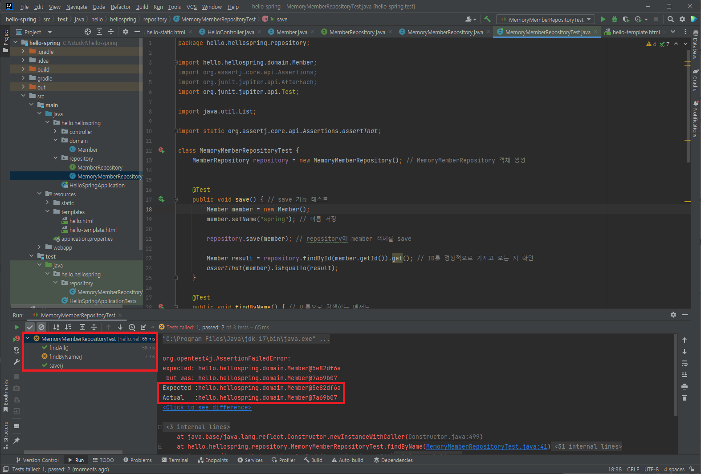701x474 pixels.
Task: Click CRLF line separator in status bar
Action: (x=633, y=469)
